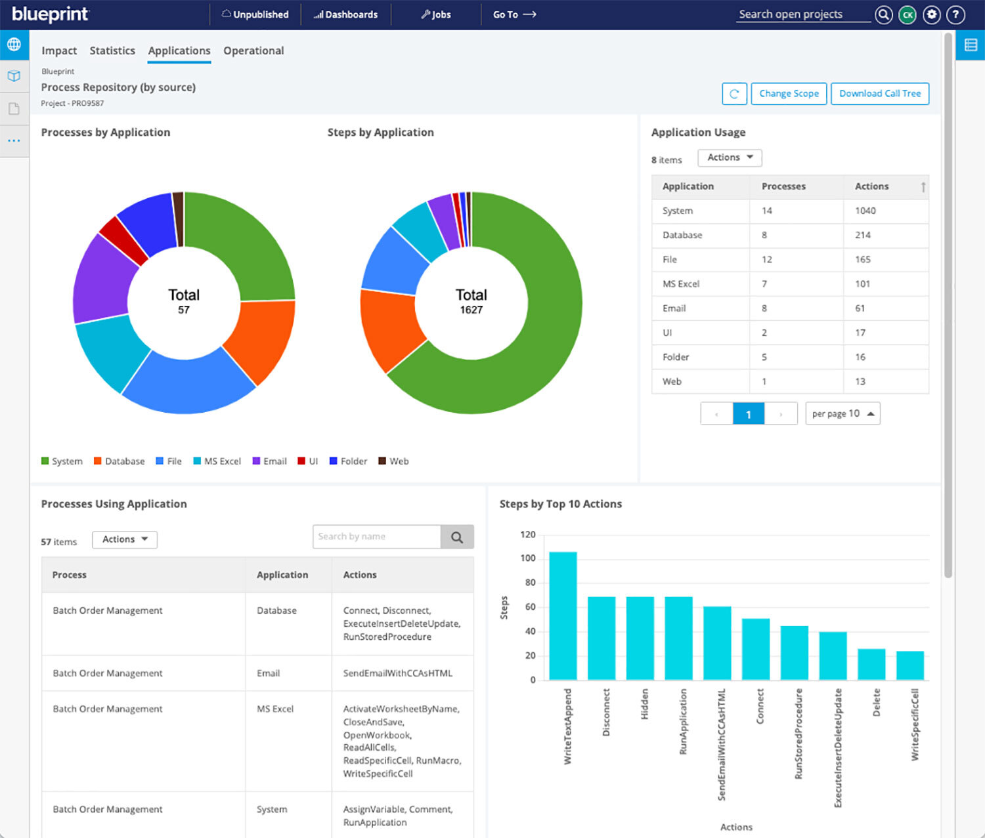Toggle the MS Excel legend entry
The height and width of the screenshot is (838, 985).
pos(217,461)
